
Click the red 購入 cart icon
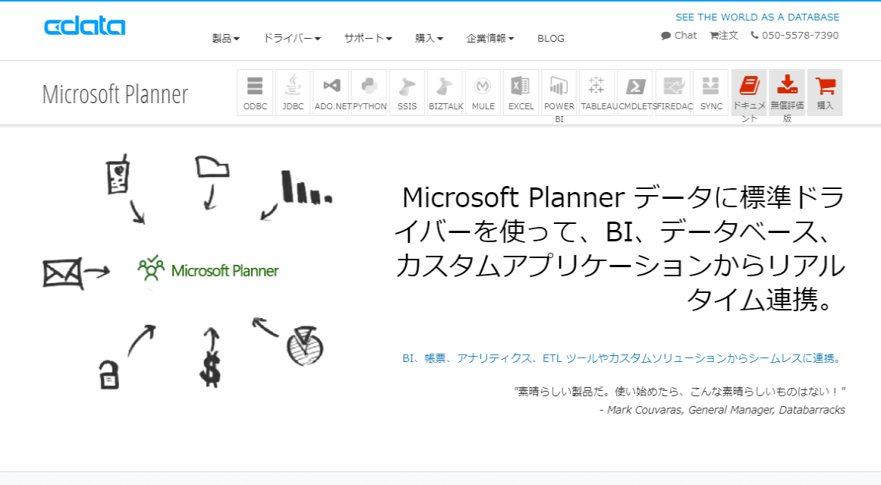tap(825, 93)
